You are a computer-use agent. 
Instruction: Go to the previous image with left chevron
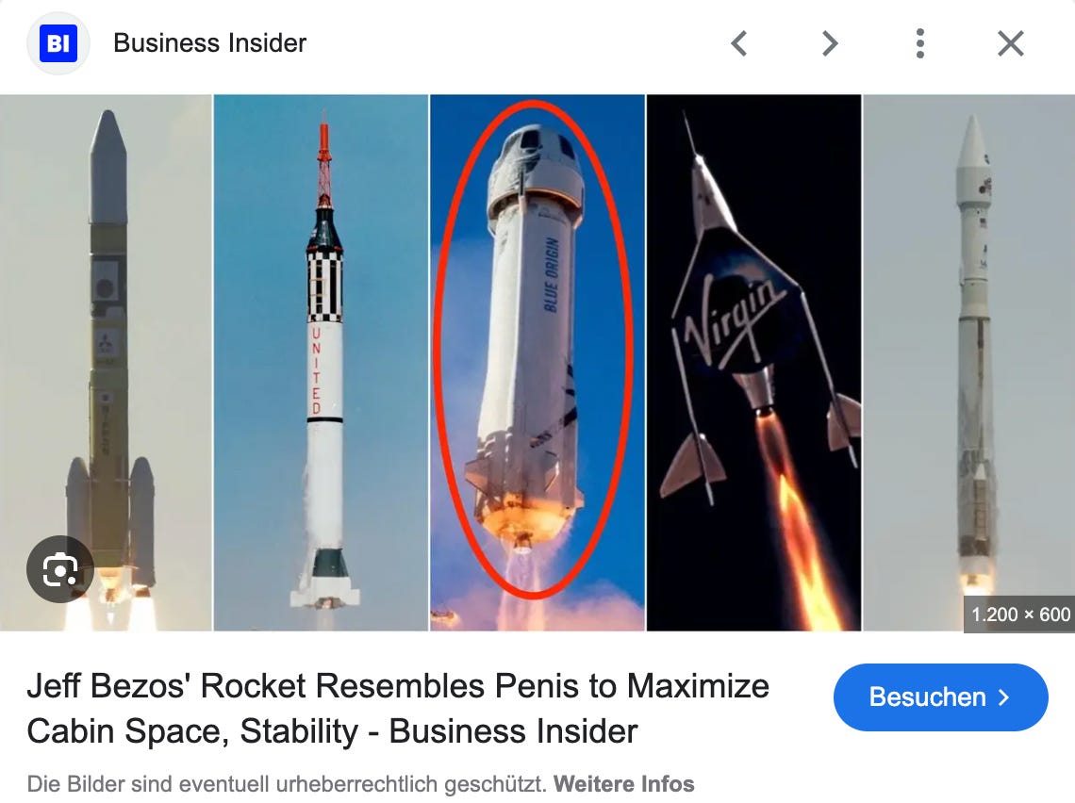[x=738, y=44]
